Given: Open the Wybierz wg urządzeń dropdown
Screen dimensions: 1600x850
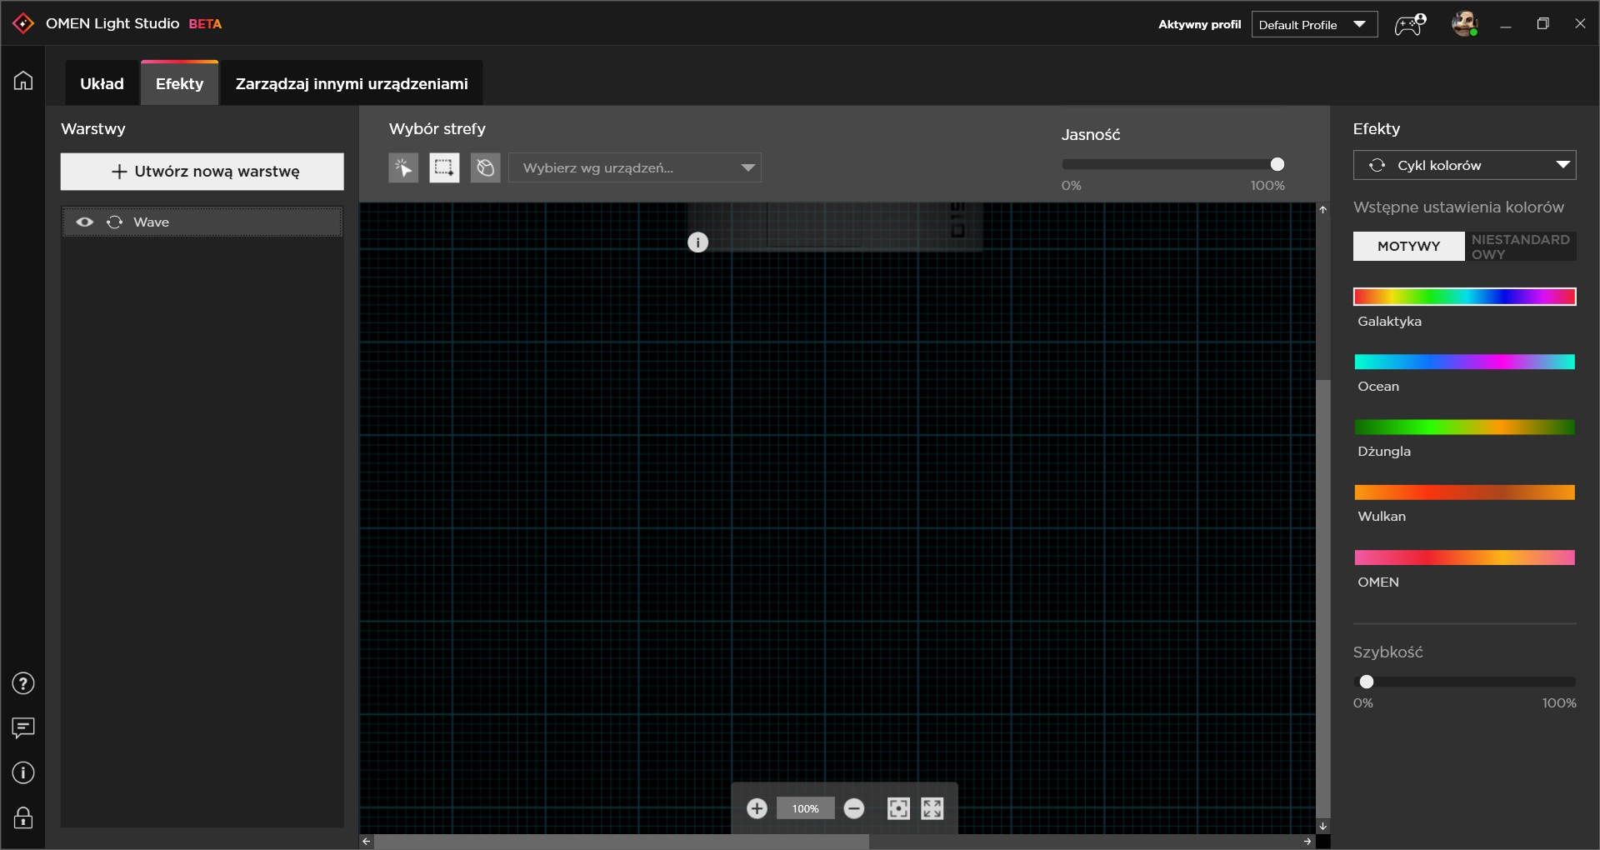Looking at the screenshot, I should [x=635, y=167].
